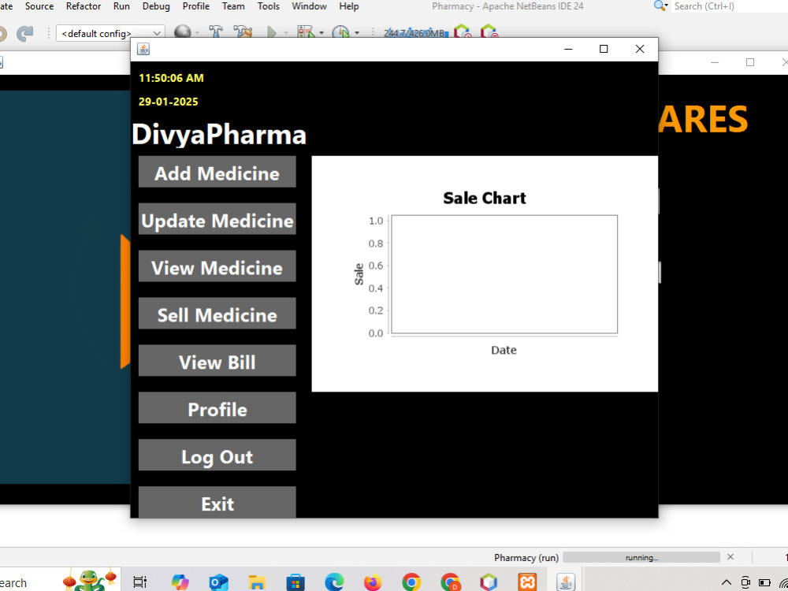This screenshot has height=591, width=788.
Task: Click the first profiler snapshot icon near memory
Action: 463,32
